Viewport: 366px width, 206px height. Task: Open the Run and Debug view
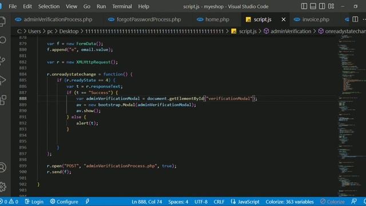[3, 80]
